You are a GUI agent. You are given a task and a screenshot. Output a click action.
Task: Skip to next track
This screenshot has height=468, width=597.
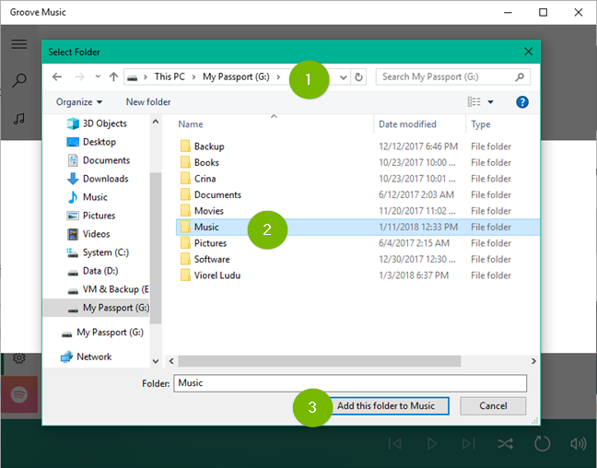pos(468,444)
